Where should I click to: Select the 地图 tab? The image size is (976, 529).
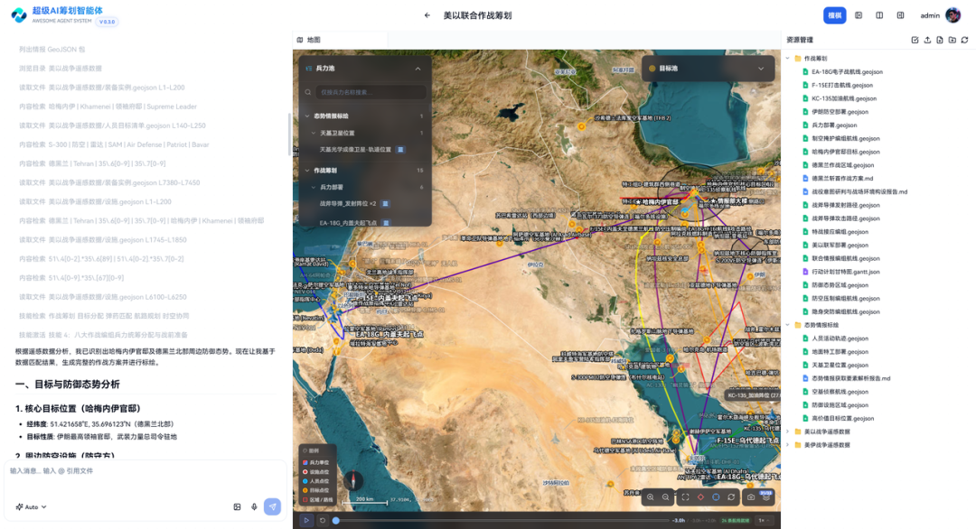pos(309,40)
